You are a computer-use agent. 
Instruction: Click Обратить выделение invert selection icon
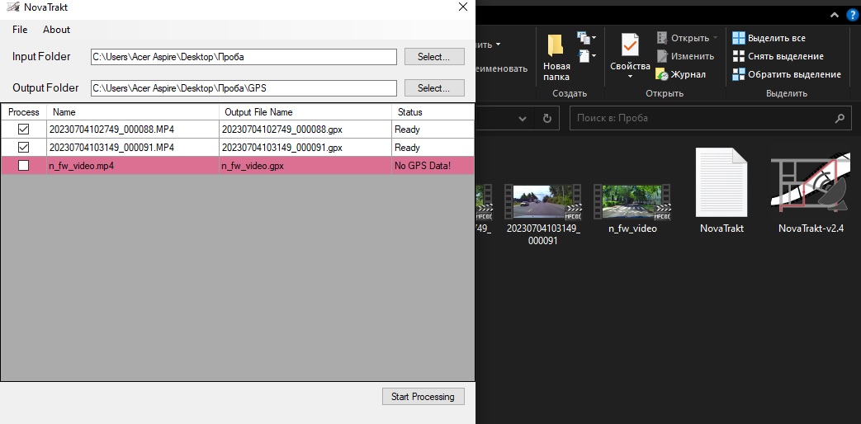pos(738,74)
